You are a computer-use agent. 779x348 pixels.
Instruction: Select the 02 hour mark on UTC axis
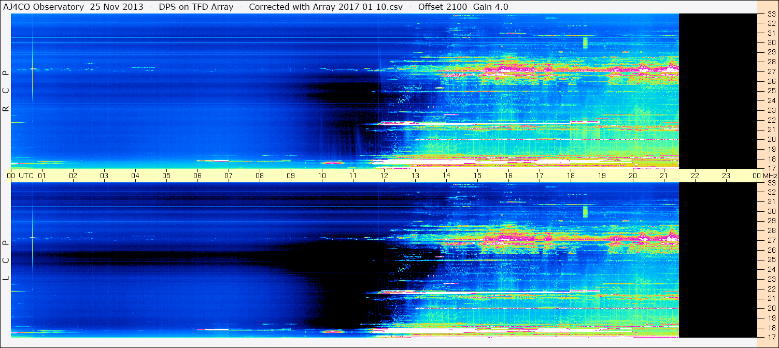73,176
